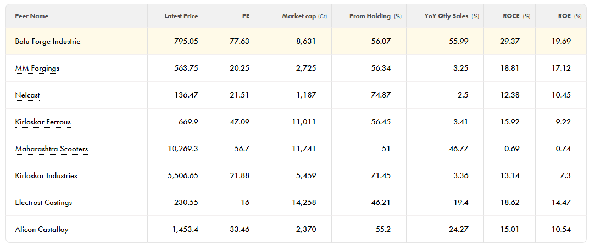Sort by the Market cap column header
The width and height of the screenshot is (595, 250).
304,16
